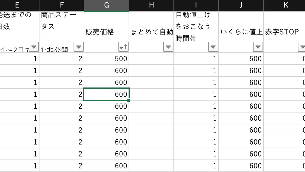
Task: Open filter dropdown for 商品ステータス column
Action: click(x=79, y=47)
